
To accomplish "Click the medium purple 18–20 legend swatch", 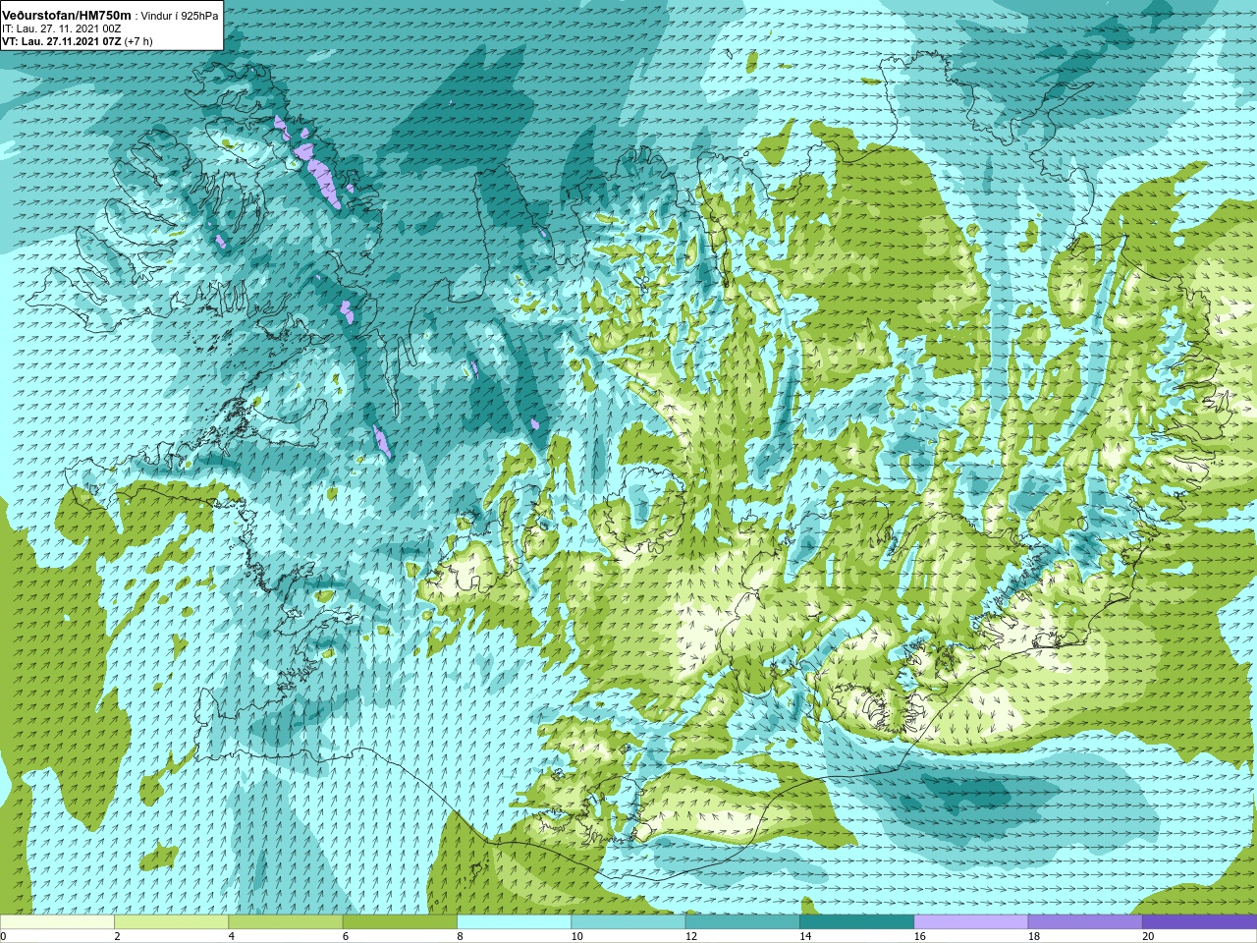I will 1085,922.
